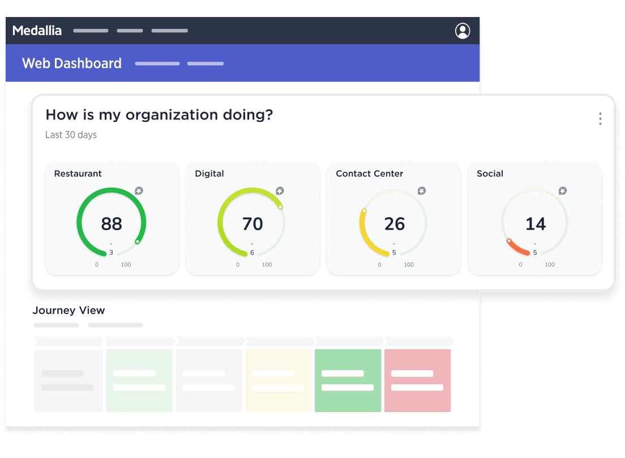The height and width of the screenshot is (458, 625).
Task: Click the change value 3 under Restaurant score
Action: 111,253
